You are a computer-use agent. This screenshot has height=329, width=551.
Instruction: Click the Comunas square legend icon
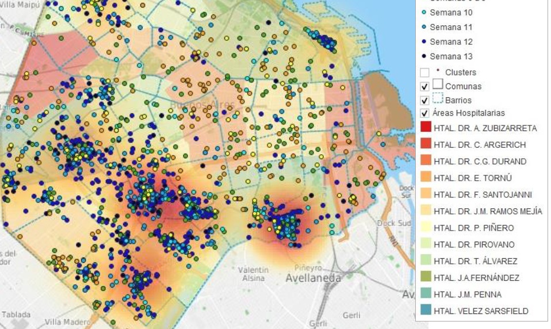pos(438,84)
